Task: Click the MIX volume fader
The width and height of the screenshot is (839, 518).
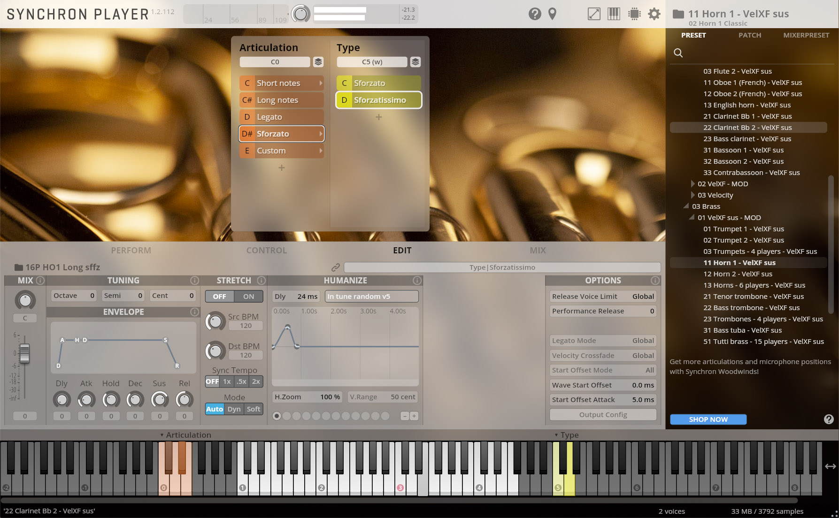Action: [x=24, y=353]
